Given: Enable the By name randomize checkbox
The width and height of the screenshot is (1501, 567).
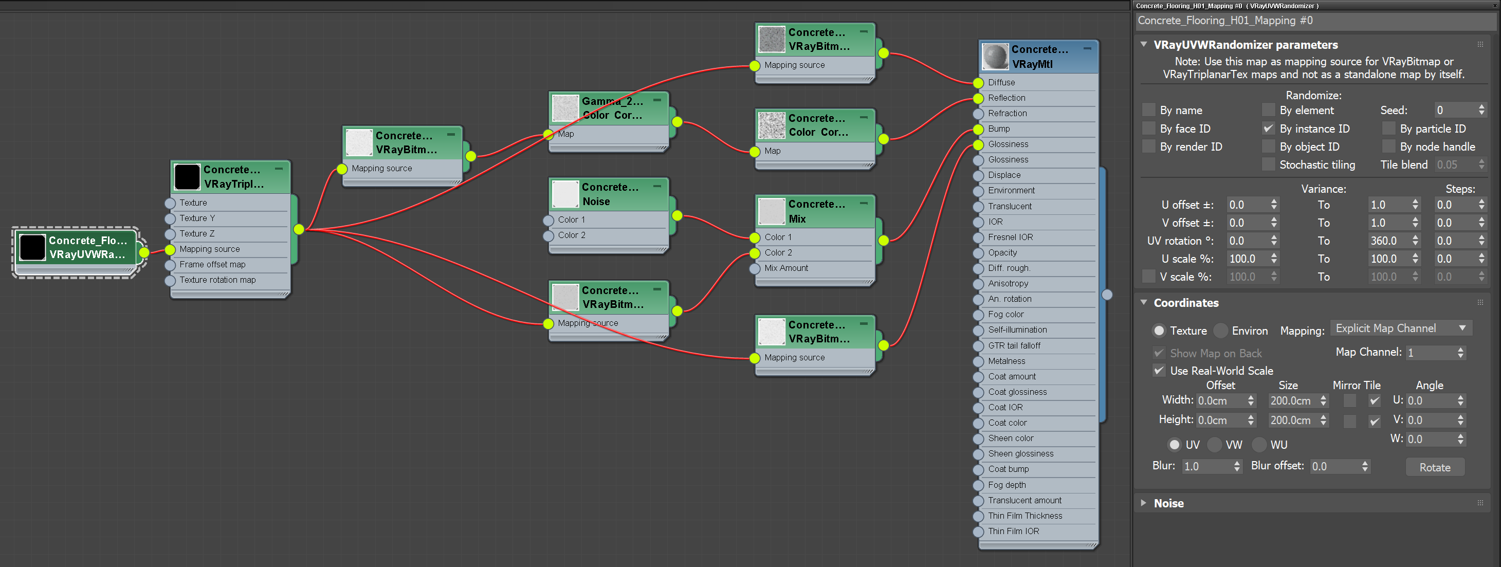Looking at the screenshot, I should [1148, 109].
